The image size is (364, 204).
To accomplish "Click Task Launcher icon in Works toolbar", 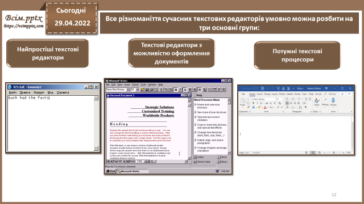I will [142, 90].
